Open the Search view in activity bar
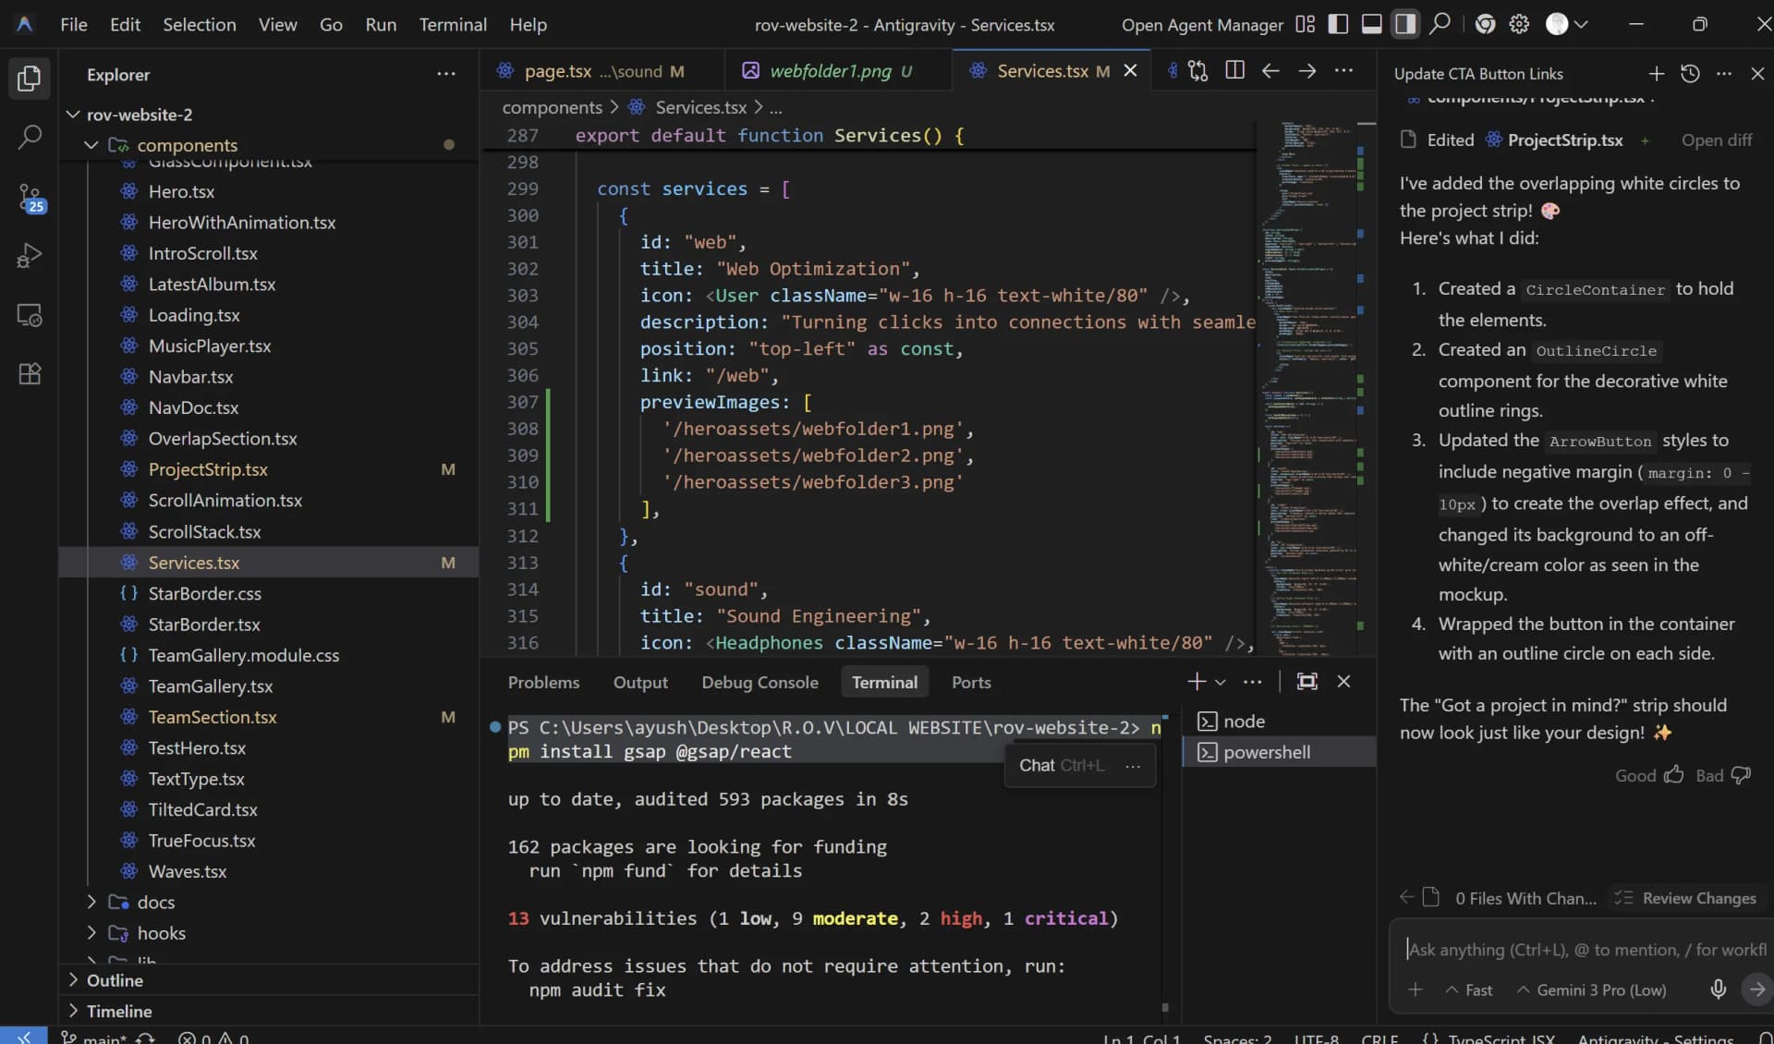This screenshot has height=1044, width=1774. point(30,139)
